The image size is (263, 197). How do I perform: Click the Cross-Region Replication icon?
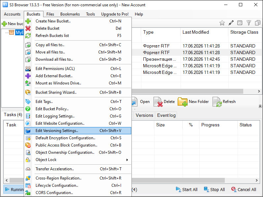click(28, 178)
